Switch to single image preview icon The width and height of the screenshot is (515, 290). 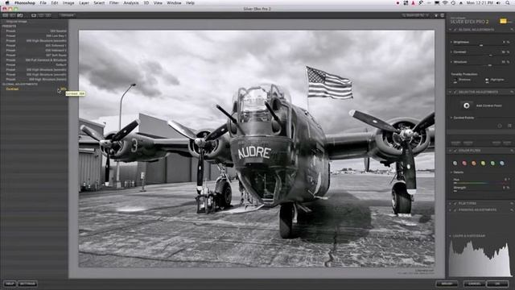coord(34,15)
